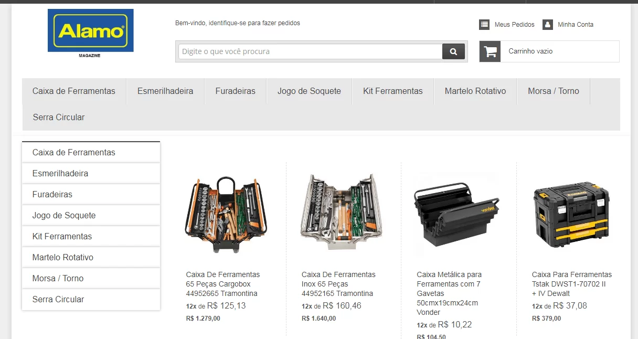This screenshot has width=638, height=339.
Task: Click installment price R$ 37,08
Action: (570, 306)
